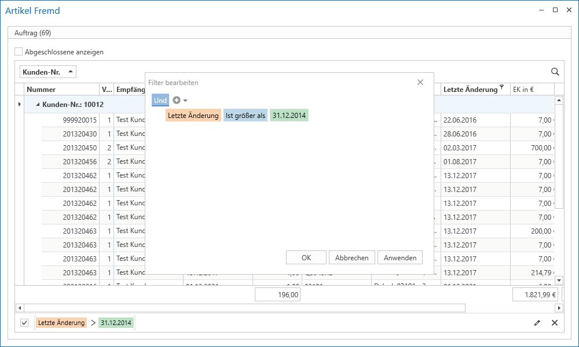Click the sort arrow on Kunden-Nr. group chip
The image size is (579, 347).
[x=70, y=72]
